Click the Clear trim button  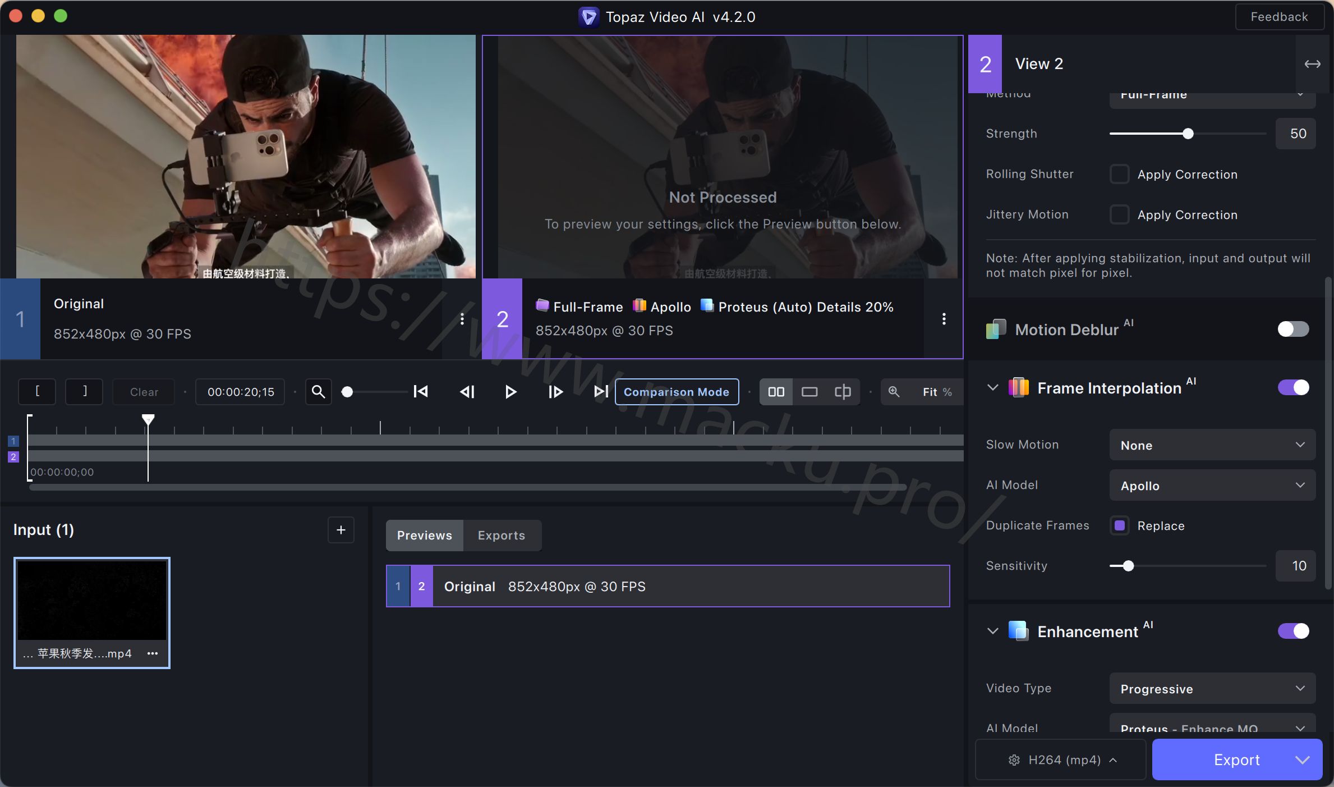point(144,392)
